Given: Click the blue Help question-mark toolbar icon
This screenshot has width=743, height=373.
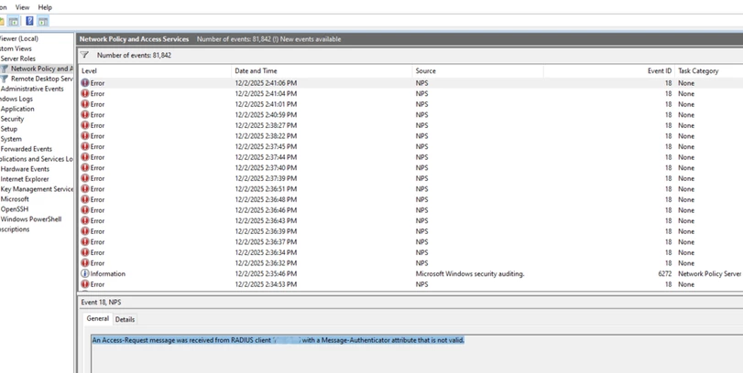Looking at the screenshot, I should [x=30, y=21].
